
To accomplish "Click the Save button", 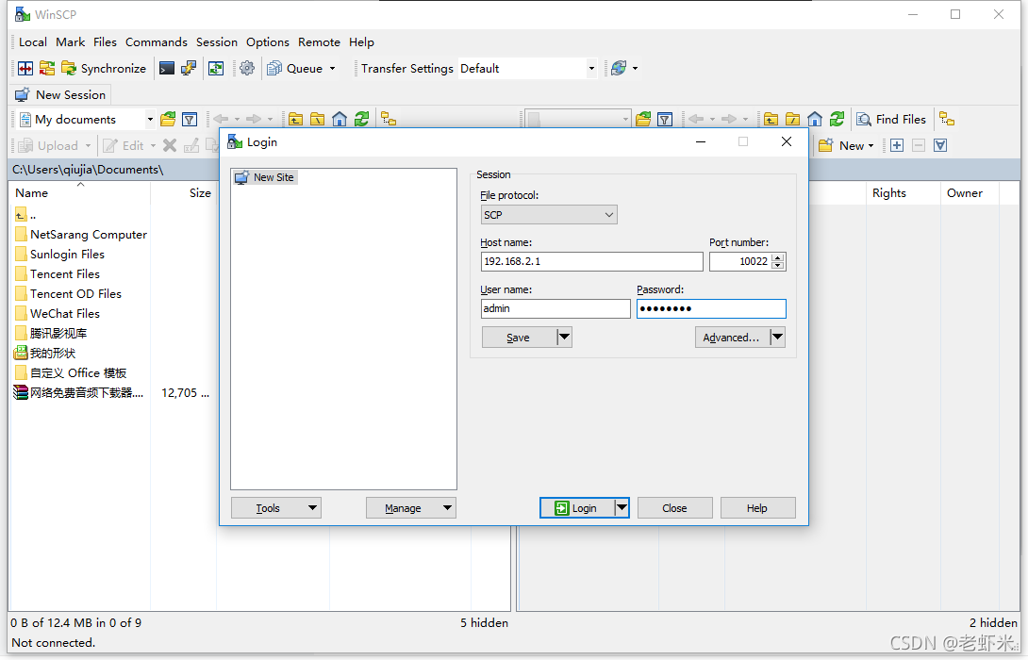I will coord(519,338).
